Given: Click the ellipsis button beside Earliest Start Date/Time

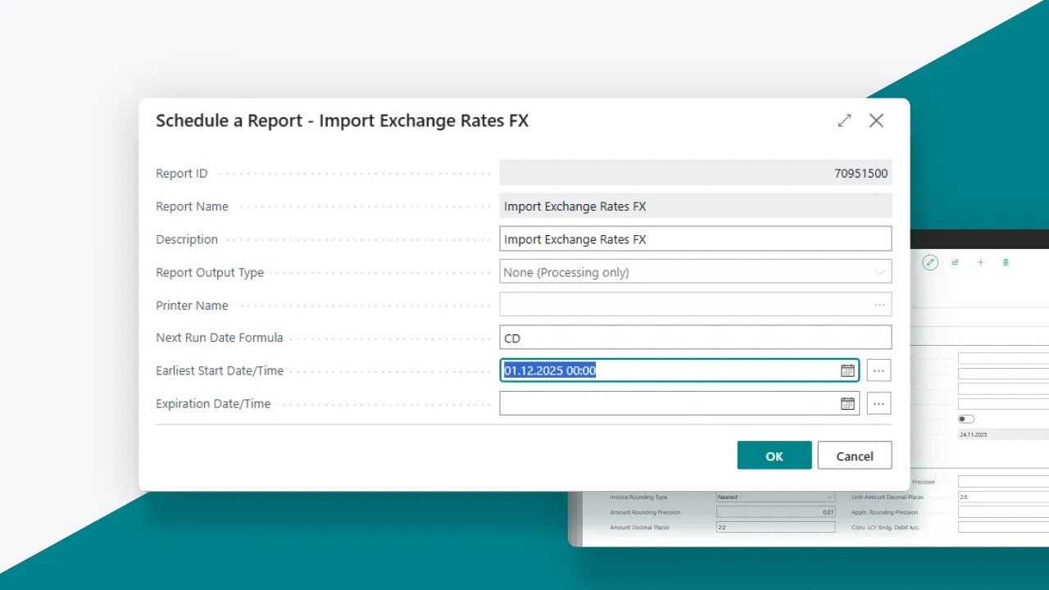Looking at the screenshot, I should point(879,370).
